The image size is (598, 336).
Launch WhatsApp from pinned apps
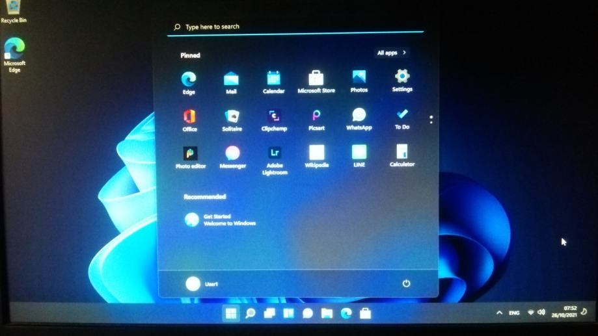pyautogui.click(x=359, y=118)
